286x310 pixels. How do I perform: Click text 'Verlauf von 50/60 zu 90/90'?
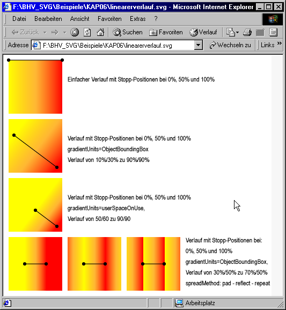99,219
